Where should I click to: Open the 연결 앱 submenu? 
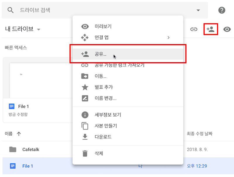pyautogui.click(x=128, y=37)
